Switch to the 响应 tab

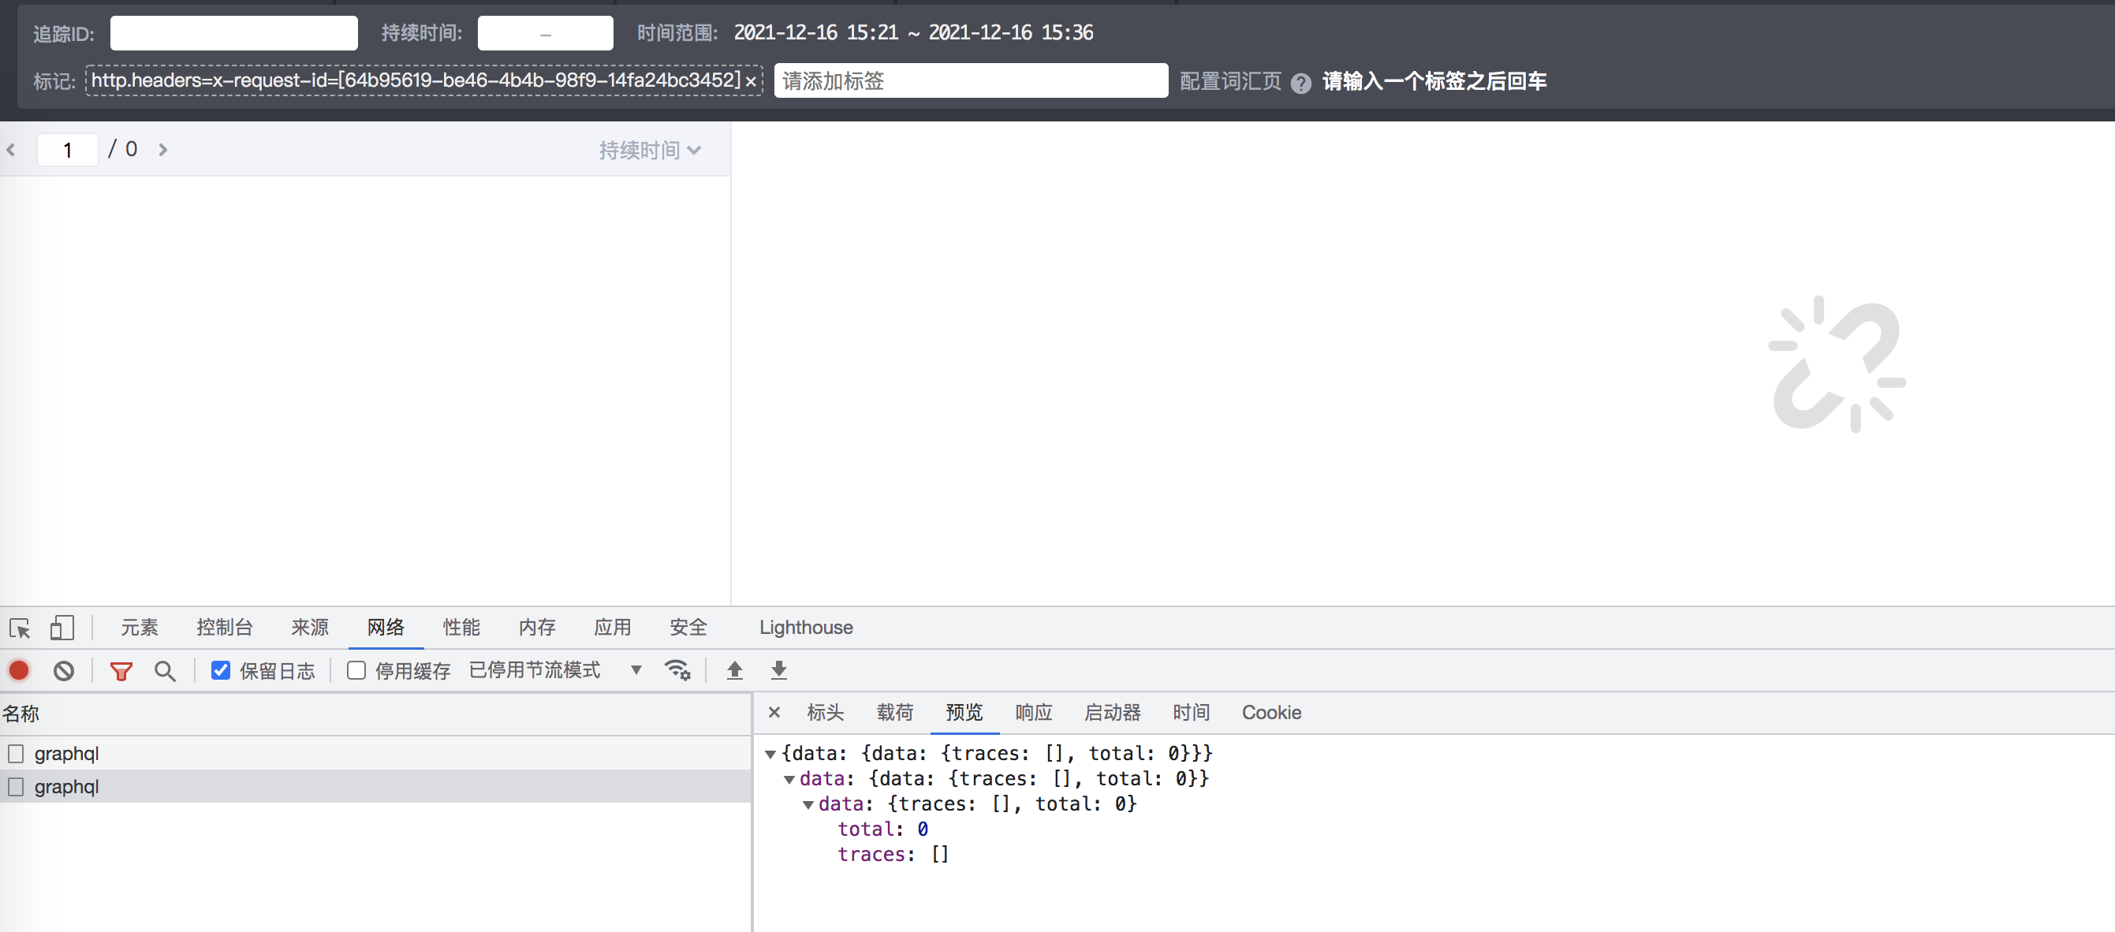point(1033,713)
